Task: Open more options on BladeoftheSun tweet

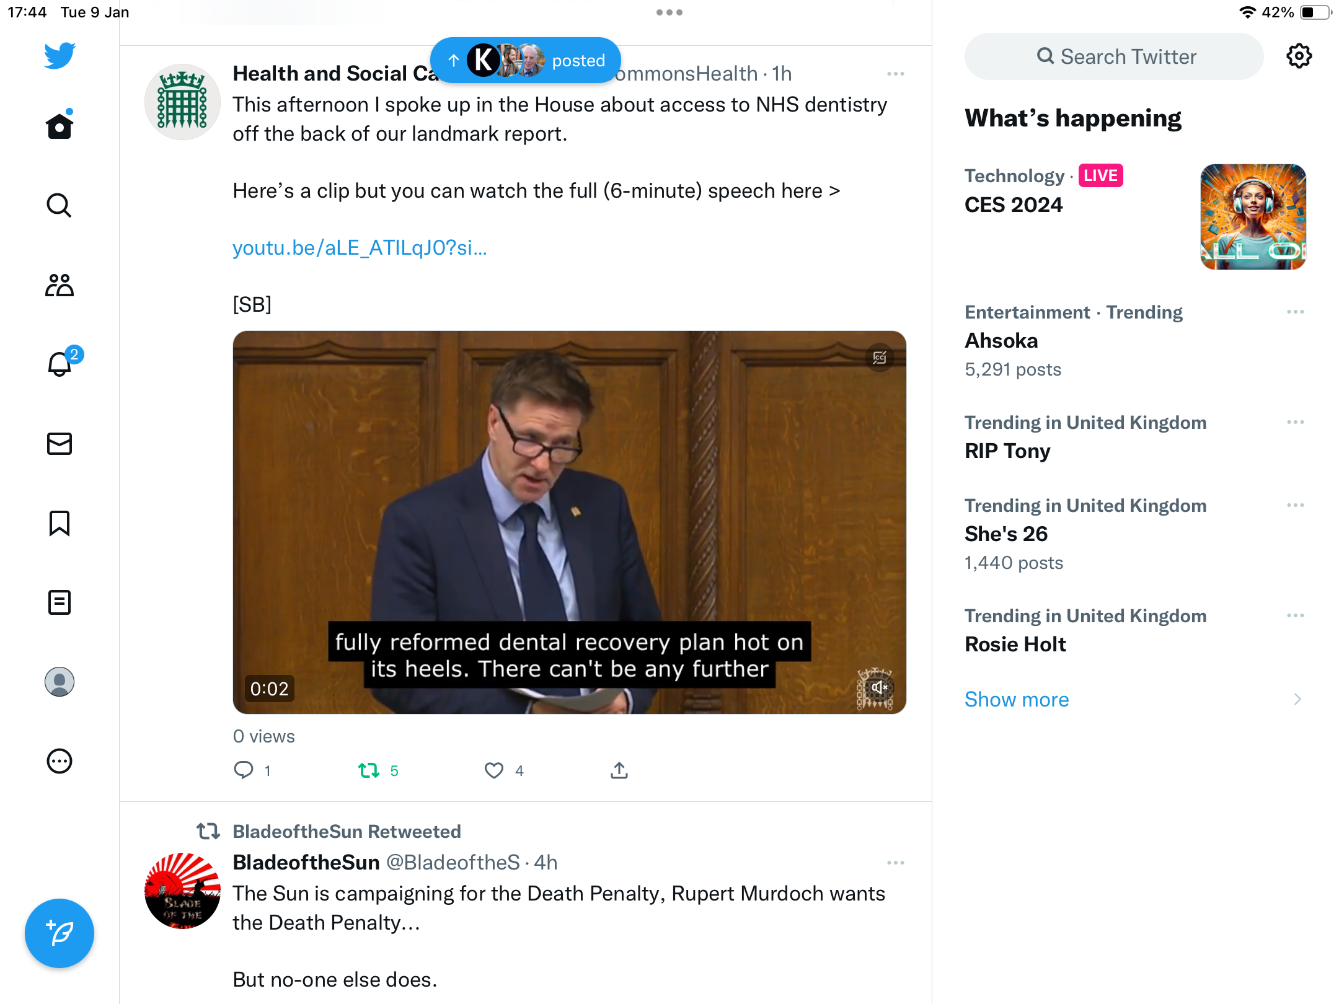Action: (x=896, y=863)
